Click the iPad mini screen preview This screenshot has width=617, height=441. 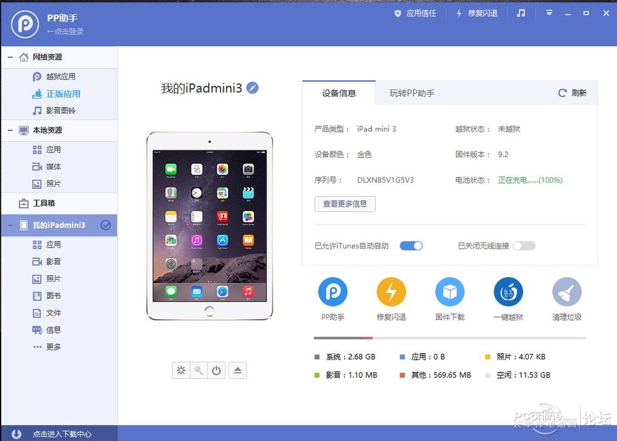[209, 226]
